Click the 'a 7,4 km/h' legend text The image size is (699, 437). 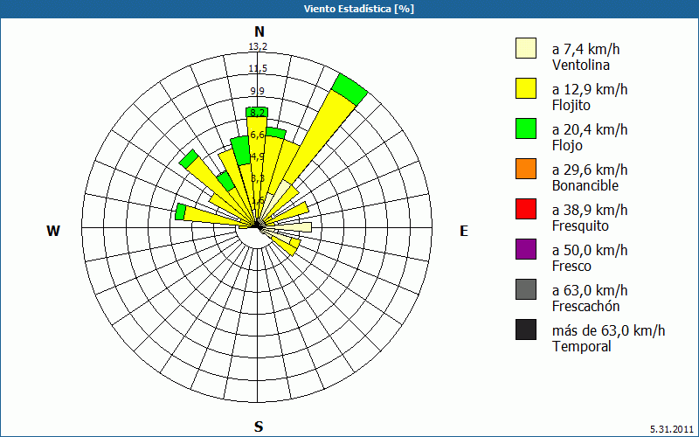tap(585, 49)
